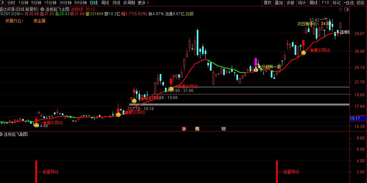367x183 pixels.
Task: Click the earliest 倍量异动 red volume bar
Action: (x=36, y=171)
